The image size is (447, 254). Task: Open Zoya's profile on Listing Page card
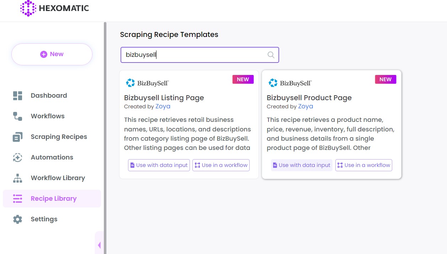coord(163,106)
